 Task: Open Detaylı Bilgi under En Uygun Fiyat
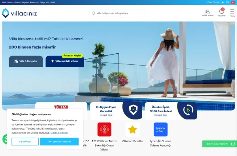pyautogui.click(x=106, y=115)
